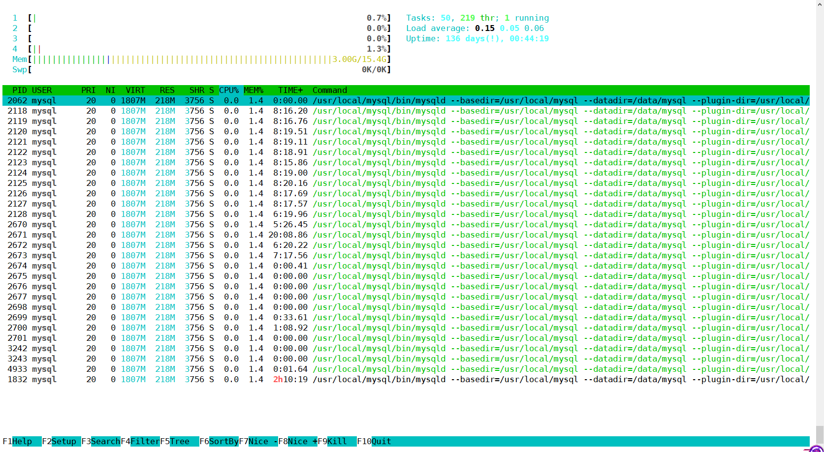Select the process row PID 2699
824x452 pixels.
point(406,317)
